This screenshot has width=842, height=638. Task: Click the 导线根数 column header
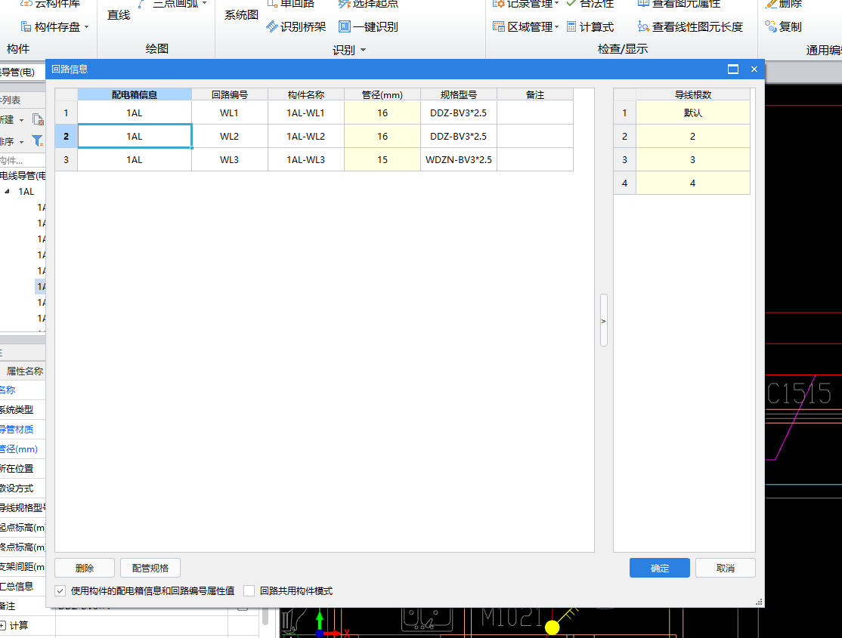pyautogui.click(x=692, y=94)
